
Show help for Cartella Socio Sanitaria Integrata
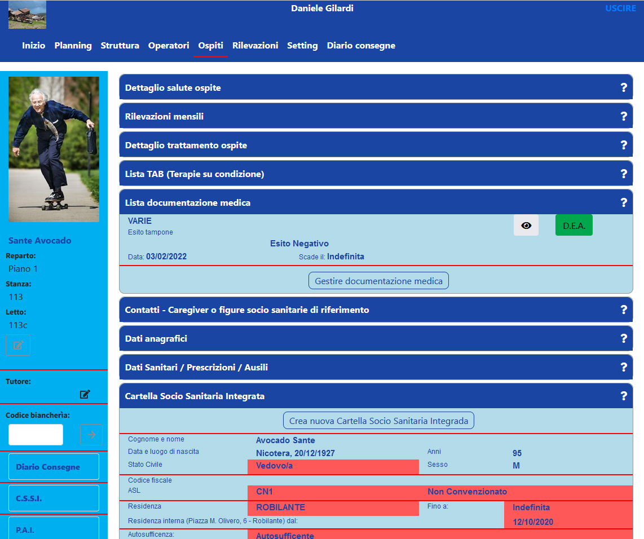pos(624,396)
